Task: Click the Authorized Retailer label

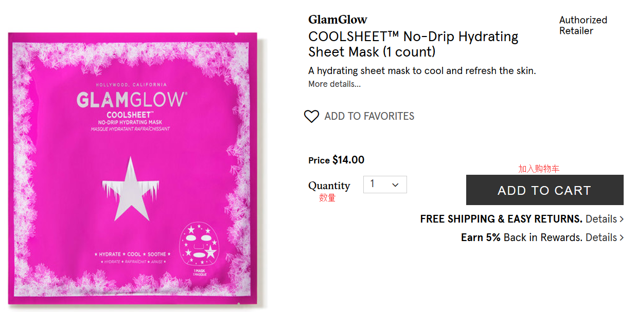Action: pyautogui.click(x=583, y=26)
